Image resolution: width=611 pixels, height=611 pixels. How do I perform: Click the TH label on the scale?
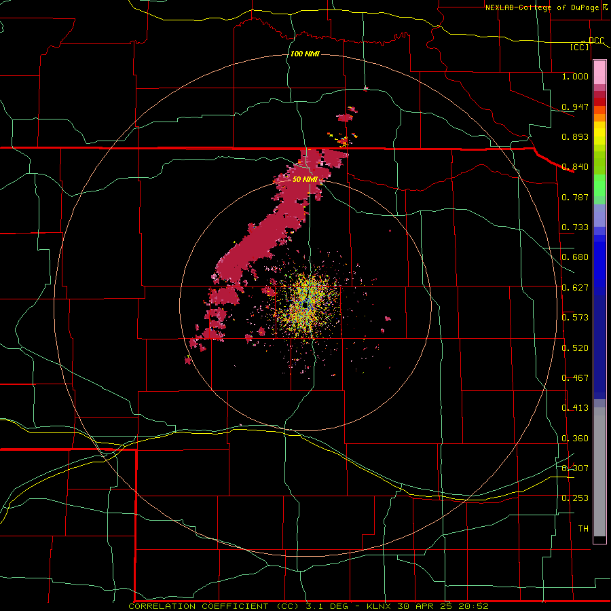click(x=583, y=529)
